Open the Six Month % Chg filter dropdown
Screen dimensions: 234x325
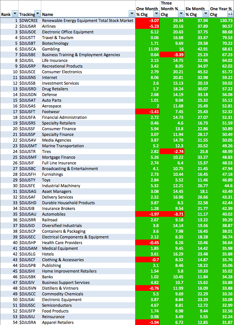(206, 14)
